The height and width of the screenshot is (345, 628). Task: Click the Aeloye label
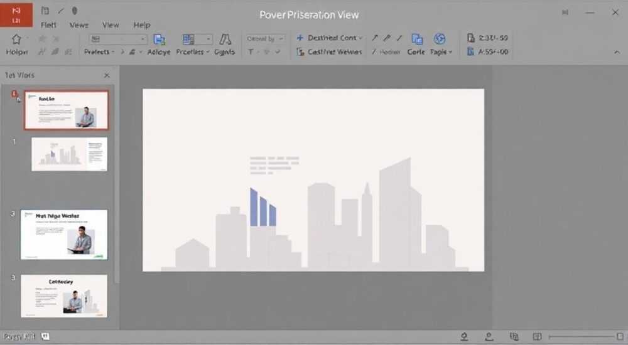pos(159,52)
